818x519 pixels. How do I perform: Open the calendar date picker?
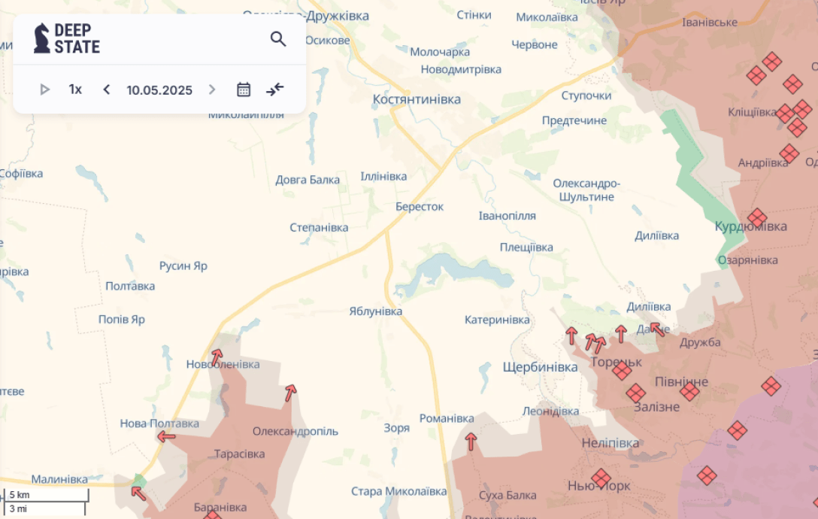(244, 90)
